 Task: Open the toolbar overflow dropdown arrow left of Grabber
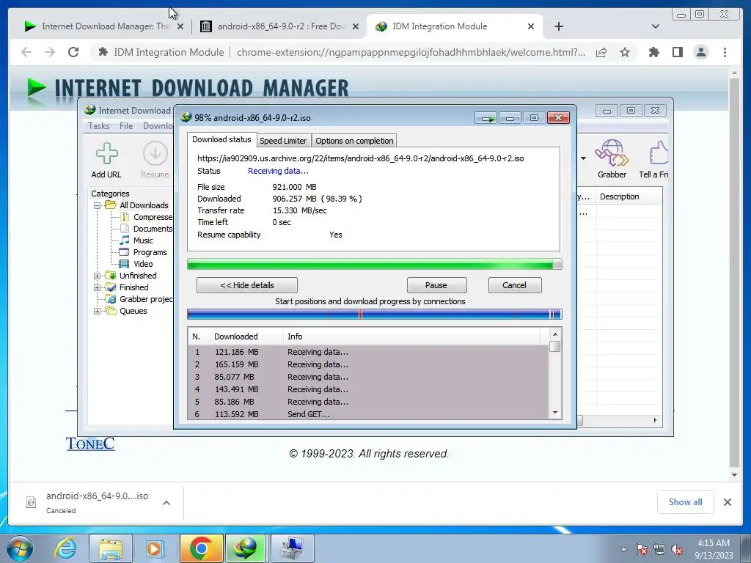pos(583,158)
